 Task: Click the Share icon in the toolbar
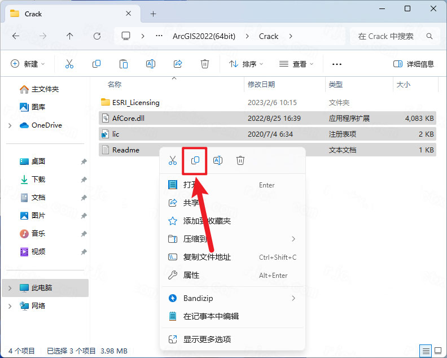pyautogui.click(x=178, y=64)
